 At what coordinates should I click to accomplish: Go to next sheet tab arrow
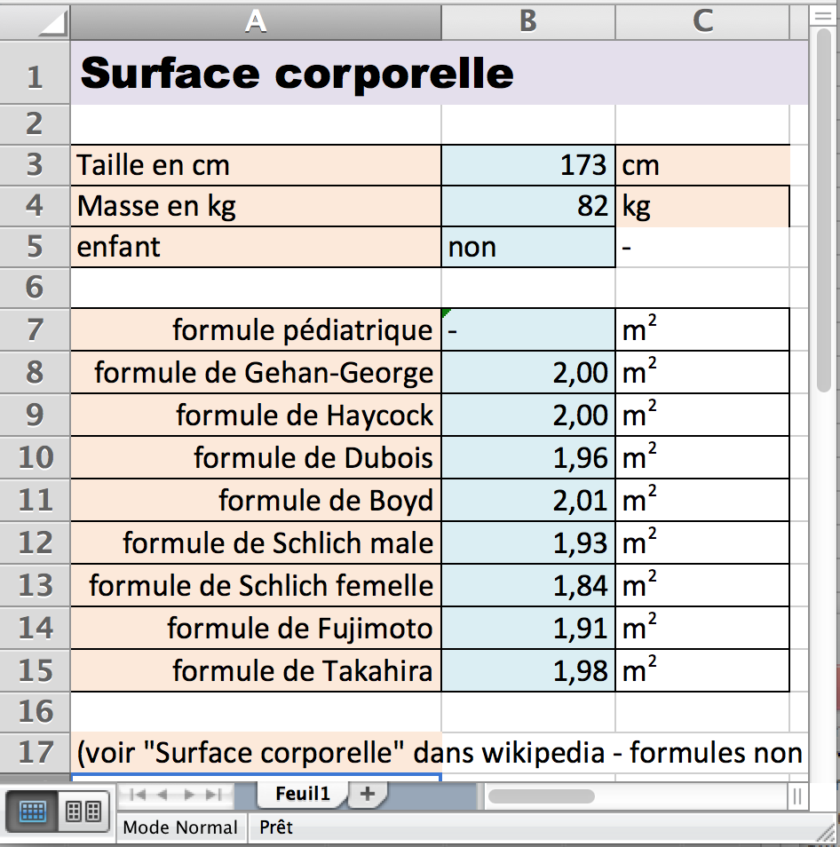[x=189, y=795]
